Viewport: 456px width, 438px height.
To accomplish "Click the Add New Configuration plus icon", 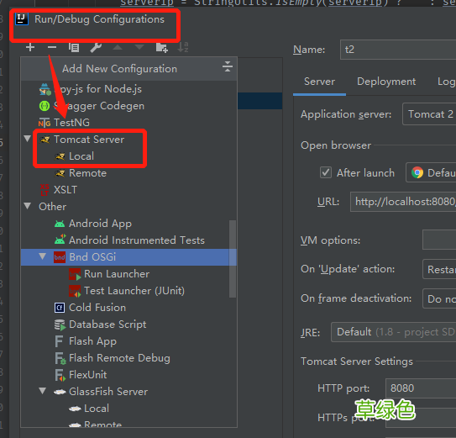I will pos(30,47).
